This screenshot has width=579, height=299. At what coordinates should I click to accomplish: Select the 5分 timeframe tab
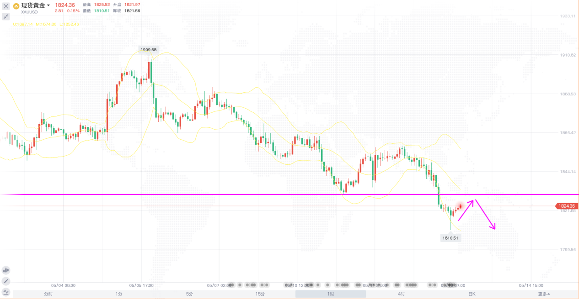tap(189, 294)
